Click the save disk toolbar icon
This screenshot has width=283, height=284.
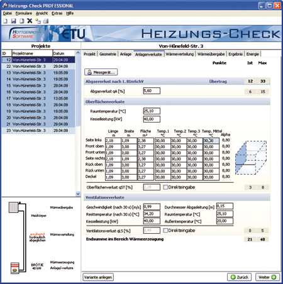[13, 21]
